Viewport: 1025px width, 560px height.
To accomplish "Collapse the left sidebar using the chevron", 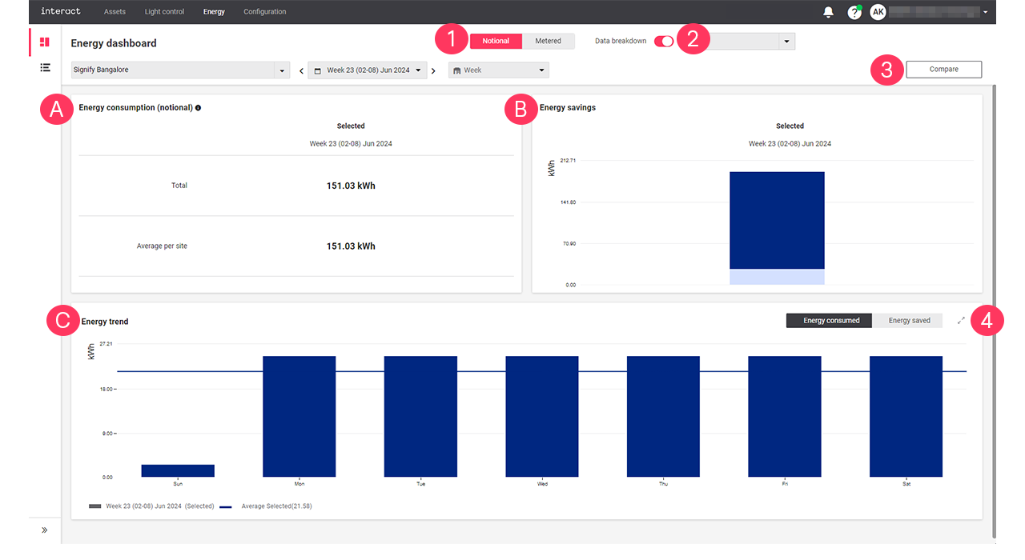I will pyautogui.click(x=45, y=530).
